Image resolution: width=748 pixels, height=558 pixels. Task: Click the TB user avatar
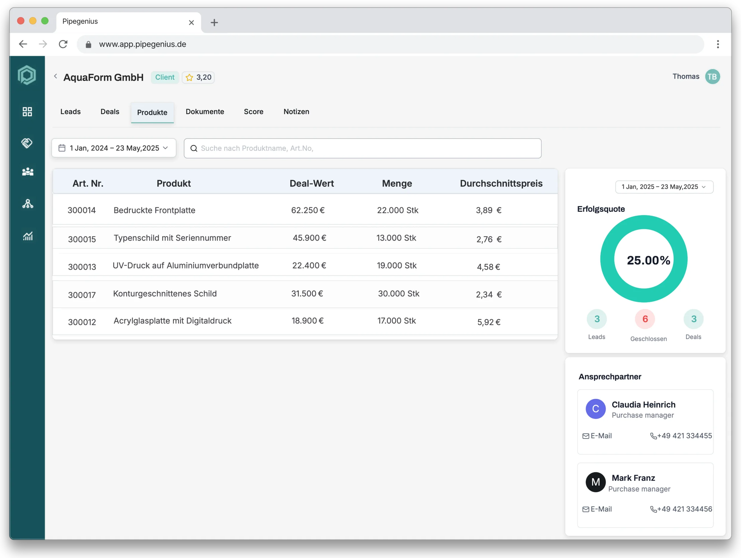(712, 77)
